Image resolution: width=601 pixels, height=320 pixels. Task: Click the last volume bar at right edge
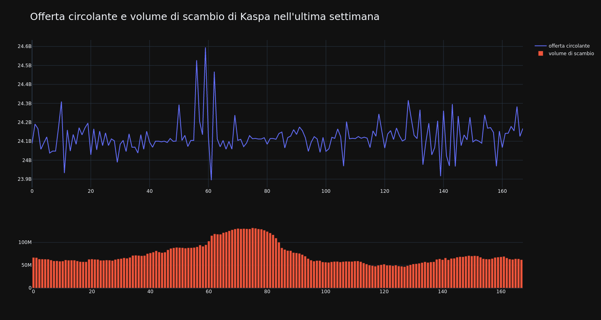(521, 274)
